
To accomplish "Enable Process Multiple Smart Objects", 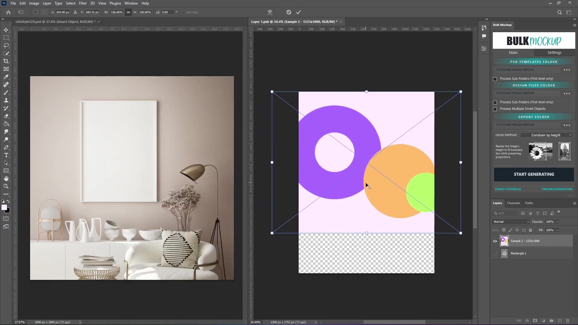I will 495,109.
